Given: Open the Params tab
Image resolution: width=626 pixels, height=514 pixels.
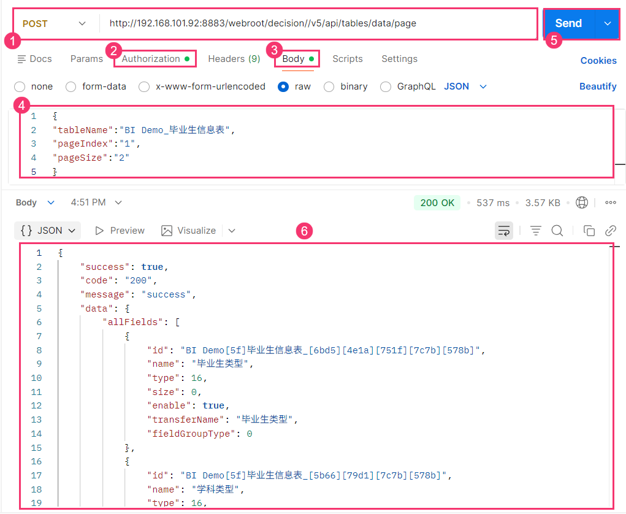Looking at the screenshot, I should coord(86,59).
